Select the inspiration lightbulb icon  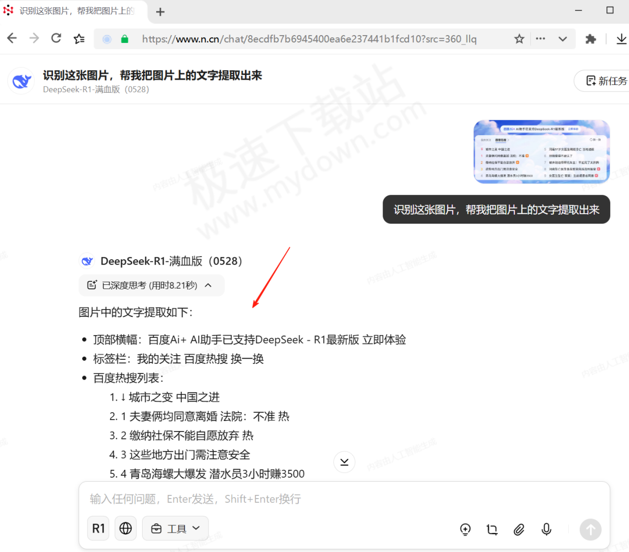click(x=465, y=529)
